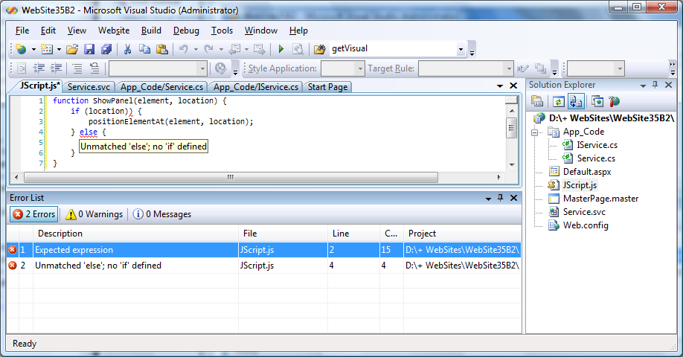The width and height of the screenshot is (683, 357).
Task: Click the Description column header
Action: click(60, 234)
